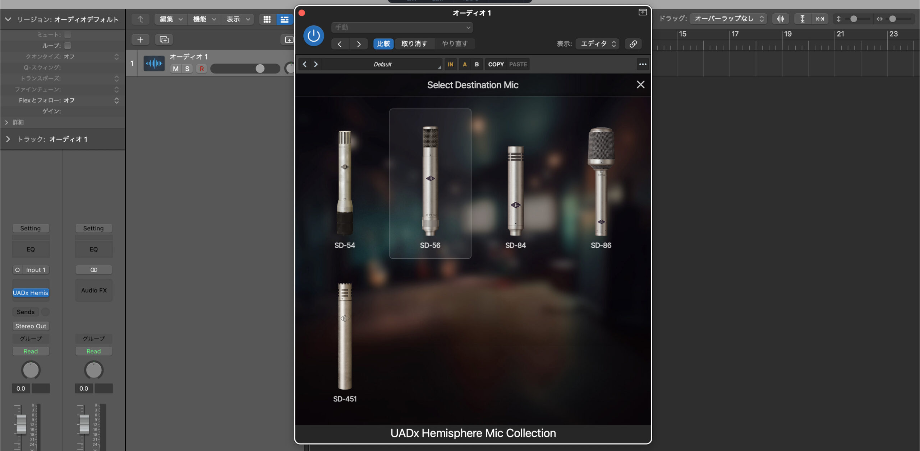Image resolution: width=920 pixels, height=451 pixels.
Task: Close the Select Destination Mic overlay
Action: (640, 85)
